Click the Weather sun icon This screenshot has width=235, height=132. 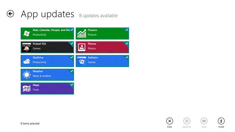point(27,75)
